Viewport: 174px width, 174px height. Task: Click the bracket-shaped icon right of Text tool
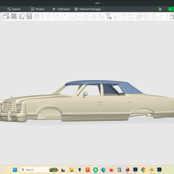pos(116,17)
